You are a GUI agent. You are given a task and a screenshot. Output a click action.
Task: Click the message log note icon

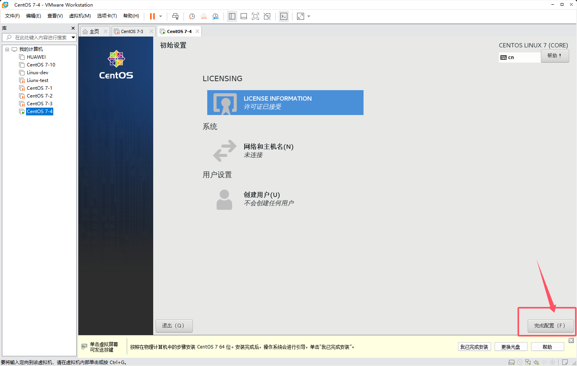coord(565,362)
